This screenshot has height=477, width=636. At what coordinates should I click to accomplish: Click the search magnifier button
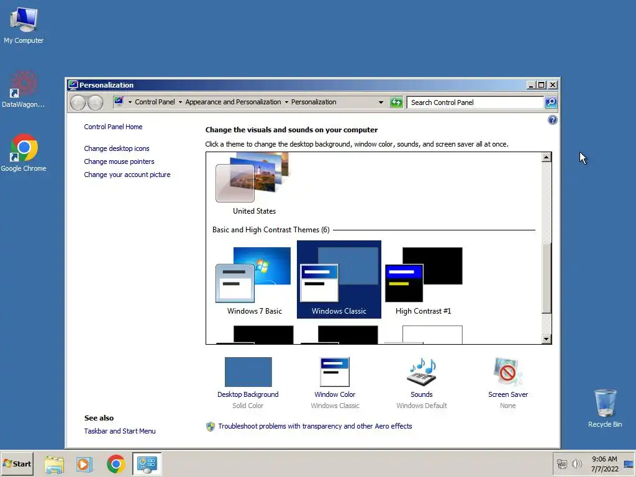coord(550,102)
